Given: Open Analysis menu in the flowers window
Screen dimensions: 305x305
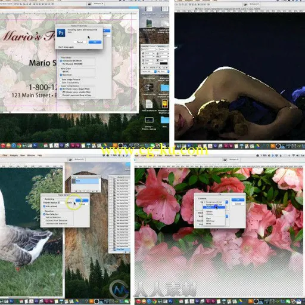Looking at the screenshot, I should [169, 155].
